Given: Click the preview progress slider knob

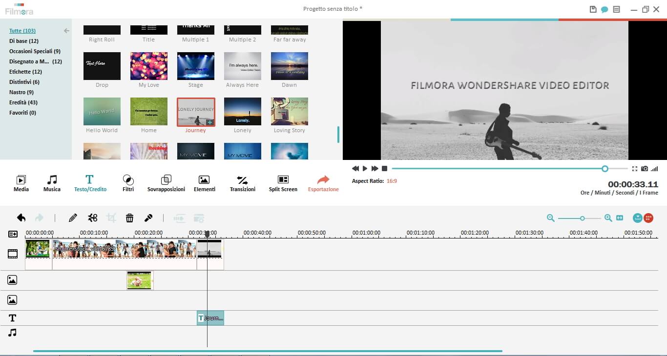Looking at the screenshot, I should [x=605, y=168].
